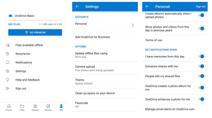Toggle People edit my shared files
The height and width of the screenshot is (118, 212).
201,76
